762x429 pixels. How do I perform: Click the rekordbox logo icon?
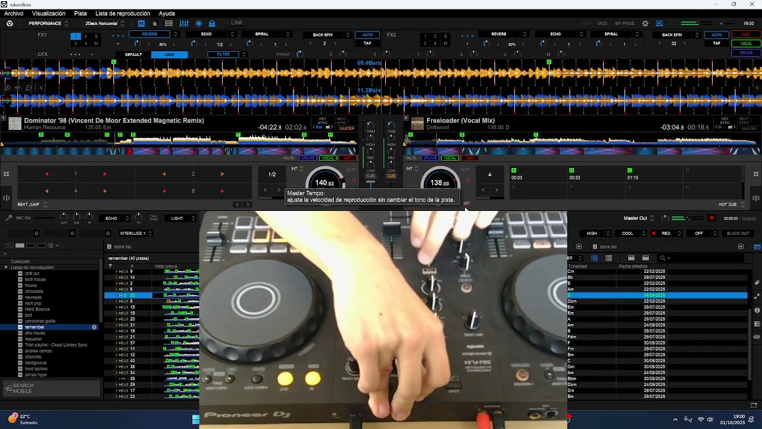(x=10, y=23)
